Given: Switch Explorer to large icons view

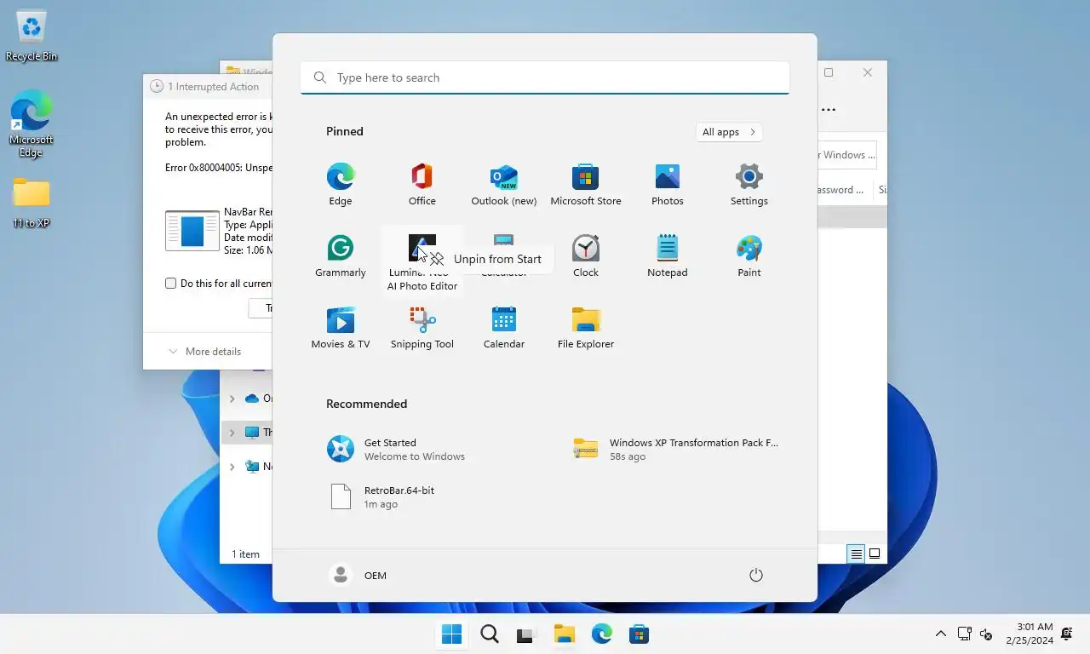Looking at the screenshot, I should point(875,554).
